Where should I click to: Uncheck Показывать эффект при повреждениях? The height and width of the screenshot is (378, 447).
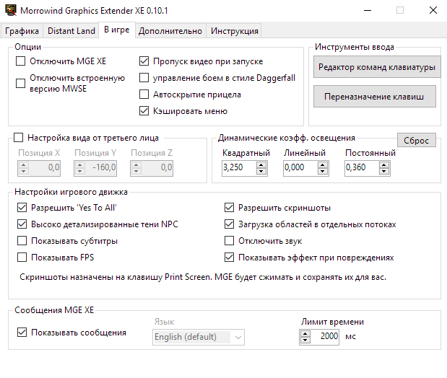coord(229,258)
